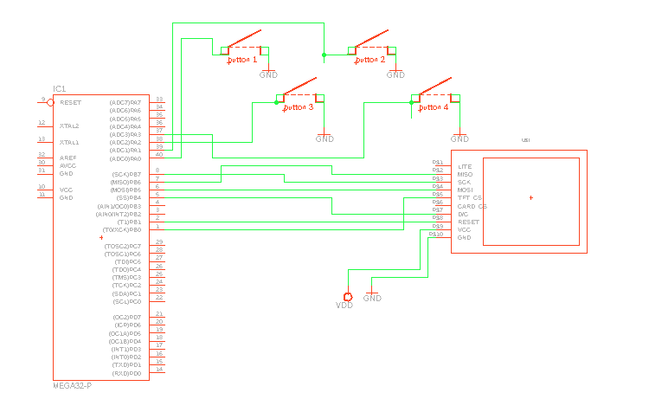Click the (TOSC1)PC6 pin label
Viewport: 649px width, 412px height.
(x=123, y=254)
